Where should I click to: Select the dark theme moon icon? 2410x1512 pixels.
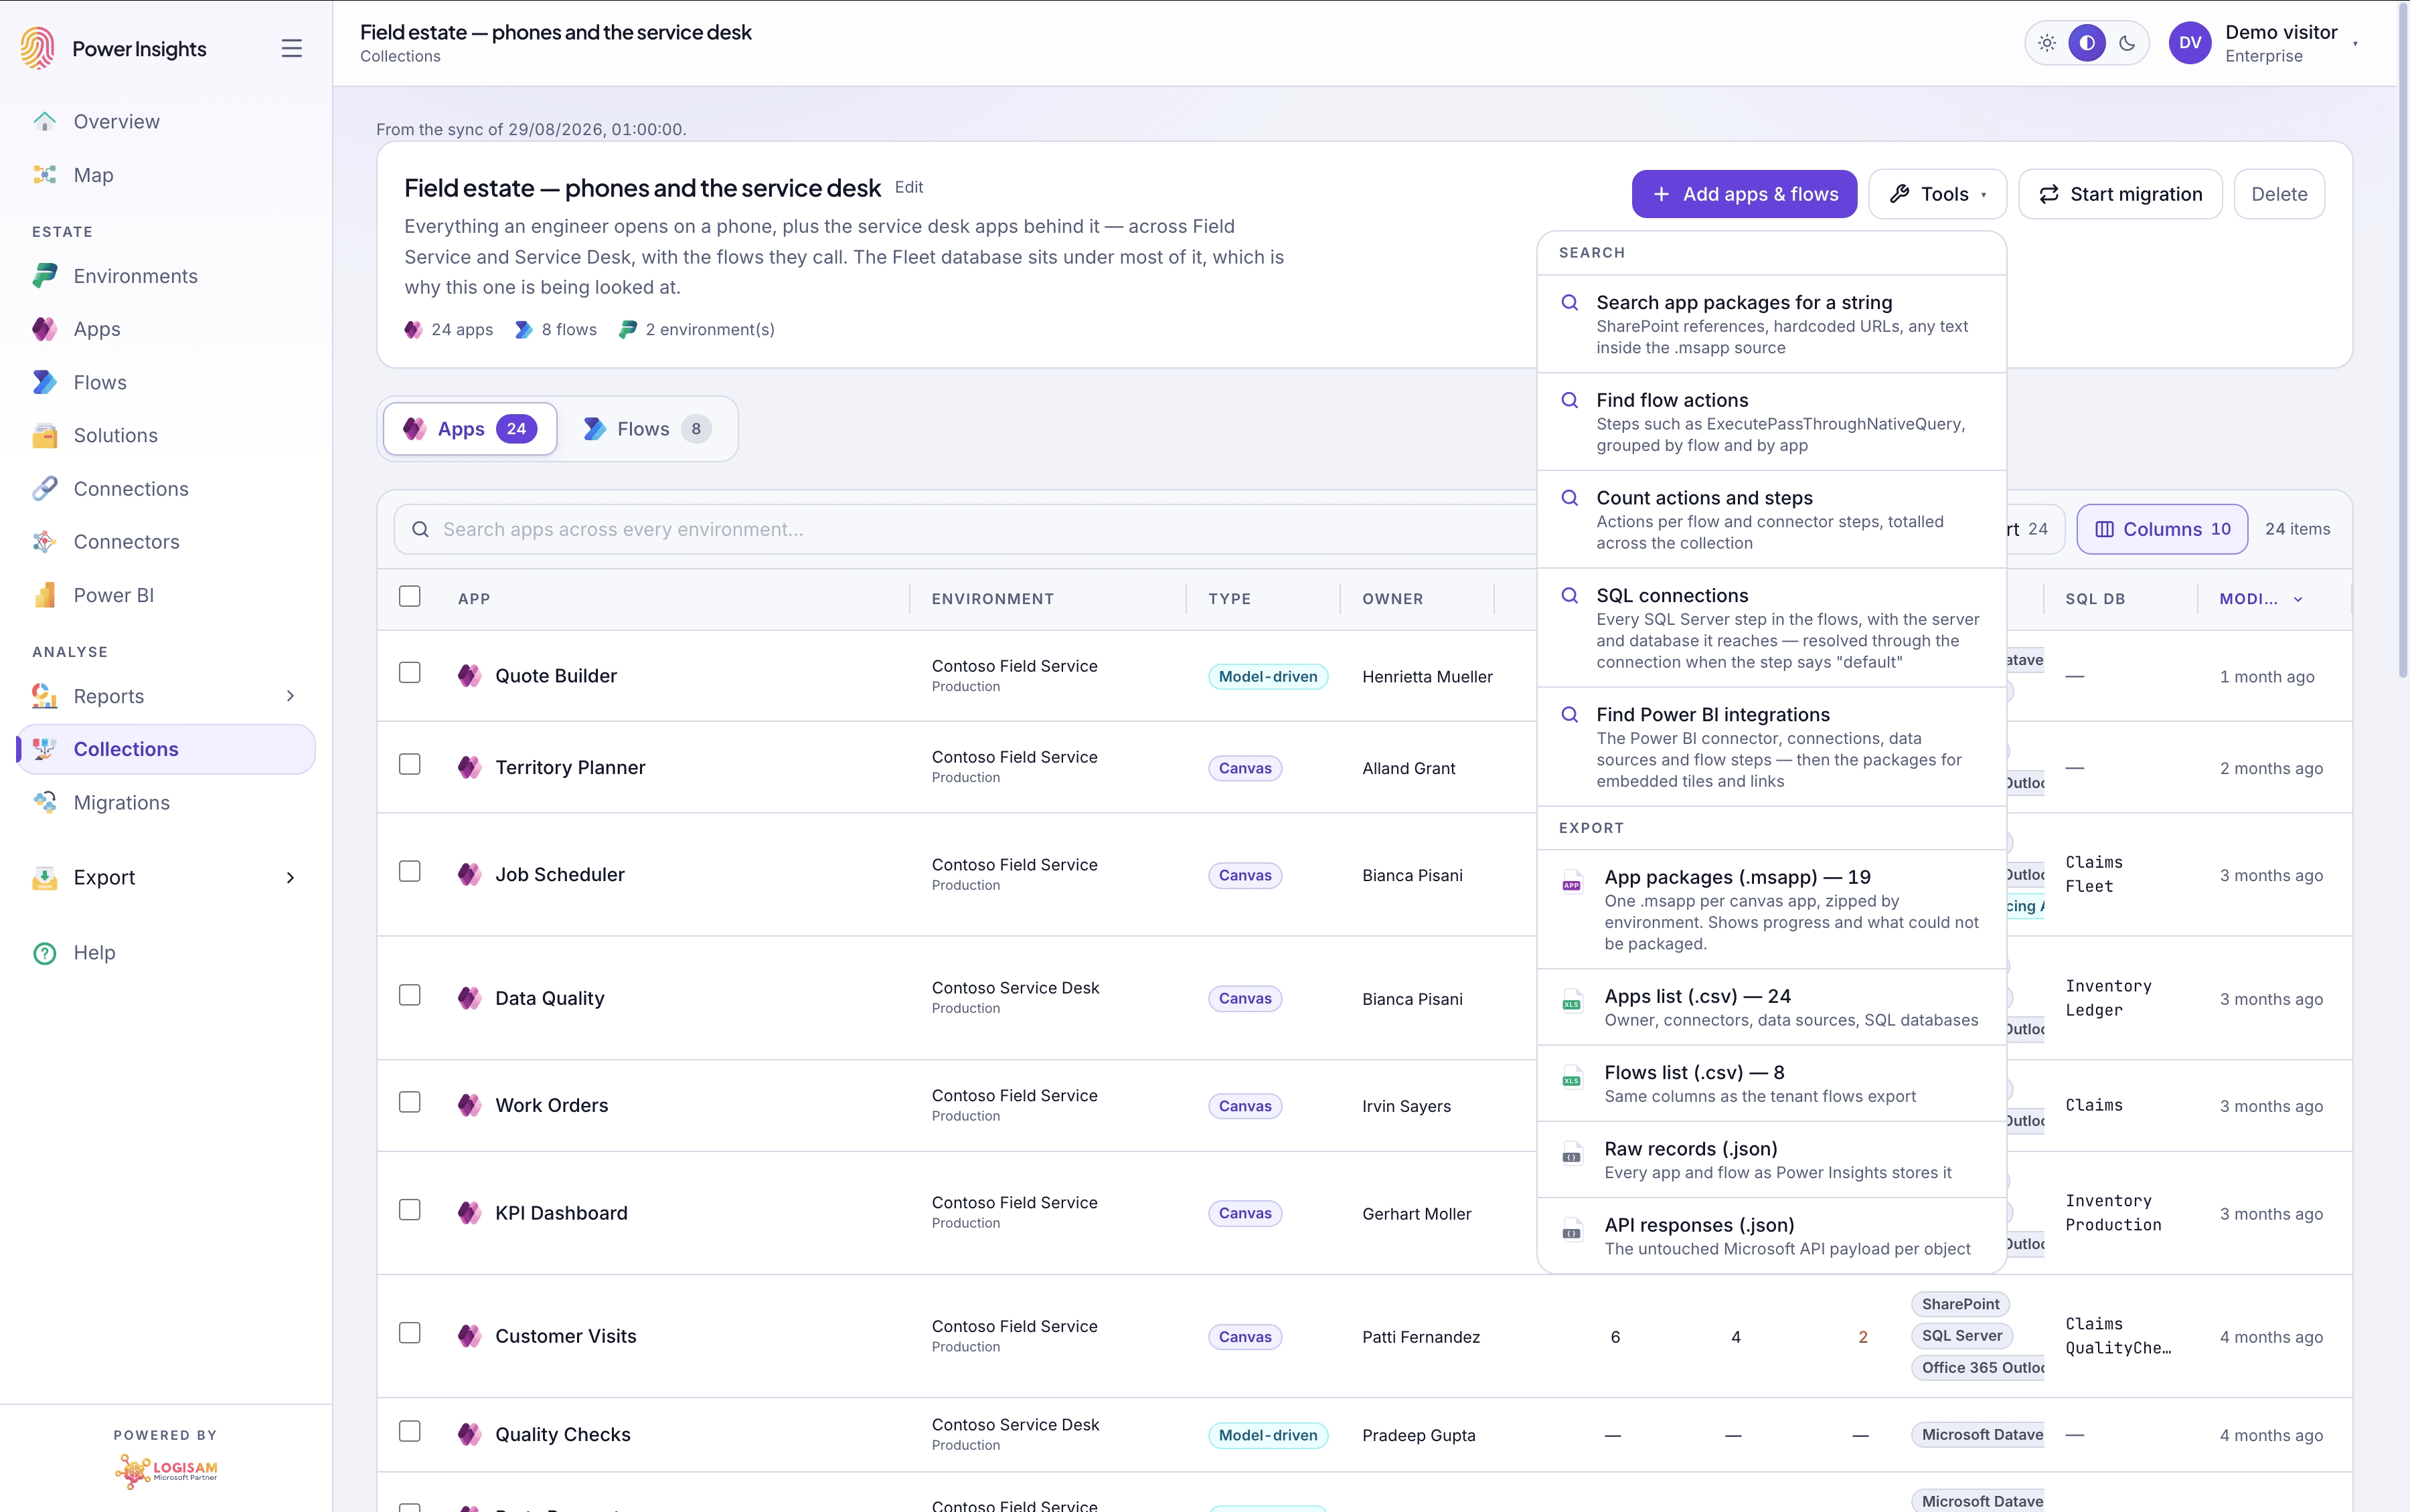point(2127,43)
